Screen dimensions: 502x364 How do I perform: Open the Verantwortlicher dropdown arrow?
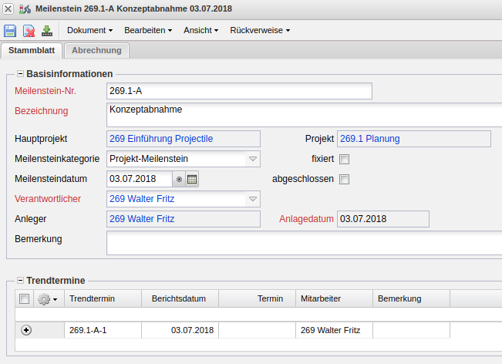point(252,199)
